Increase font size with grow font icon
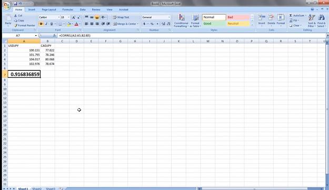 point(74,17)
